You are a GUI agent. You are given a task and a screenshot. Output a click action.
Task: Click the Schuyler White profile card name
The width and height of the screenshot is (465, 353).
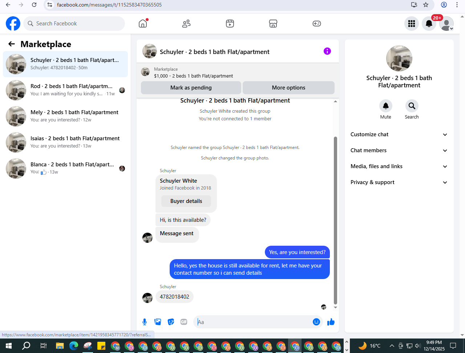(178, 181)
